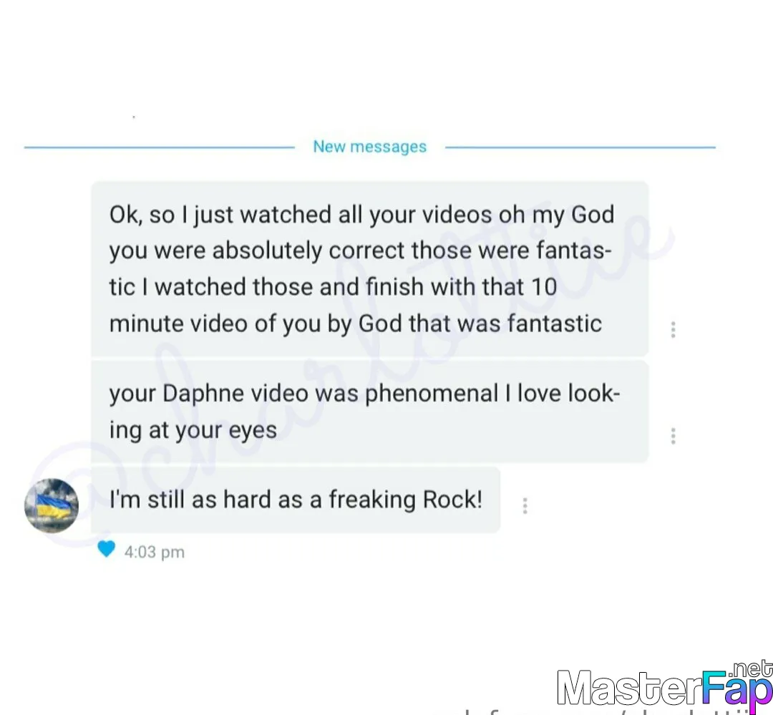The image size is (773, 715).
Task: Select the New messages divider label
Action: click(x=370, y=147)
